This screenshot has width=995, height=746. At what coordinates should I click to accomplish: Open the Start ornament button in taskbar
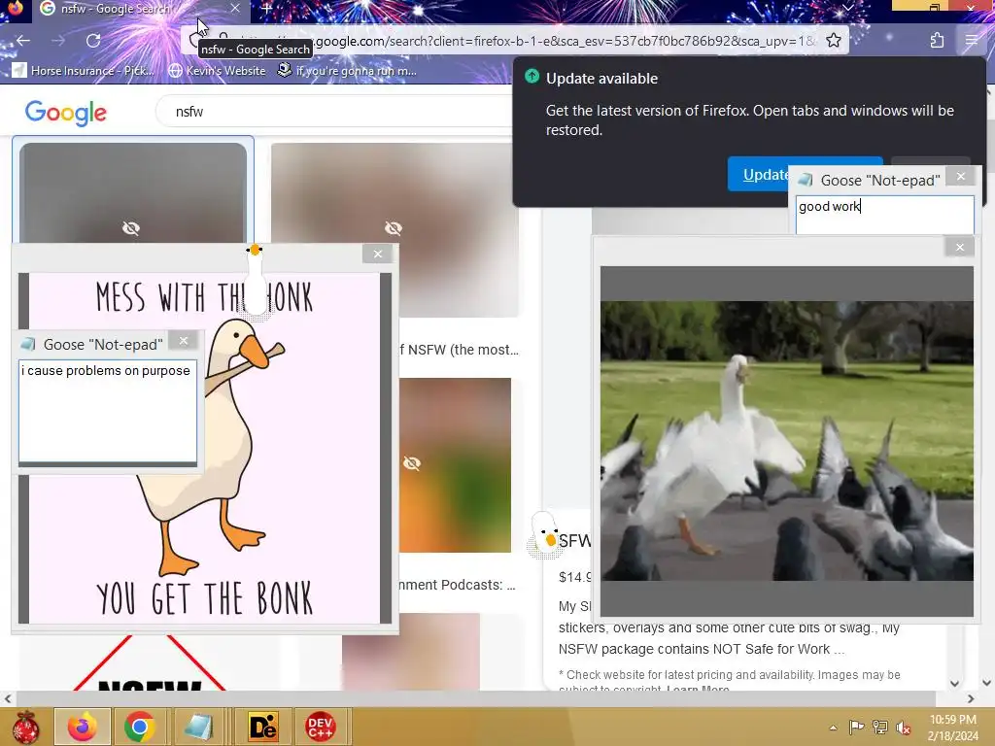pyautogui.click(x=26, y=727)
